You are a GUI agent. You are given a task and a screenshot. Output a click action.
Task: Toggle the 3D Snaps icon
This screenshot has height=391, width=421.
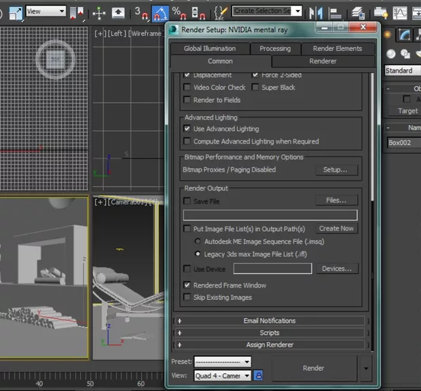click(x=141, y=13)
